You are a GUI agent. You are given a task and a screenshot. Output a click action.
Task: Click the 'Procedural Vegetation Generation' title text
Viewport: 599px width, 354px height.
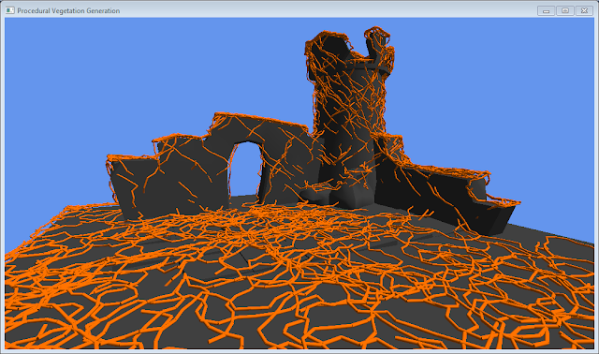pos(68,10)
